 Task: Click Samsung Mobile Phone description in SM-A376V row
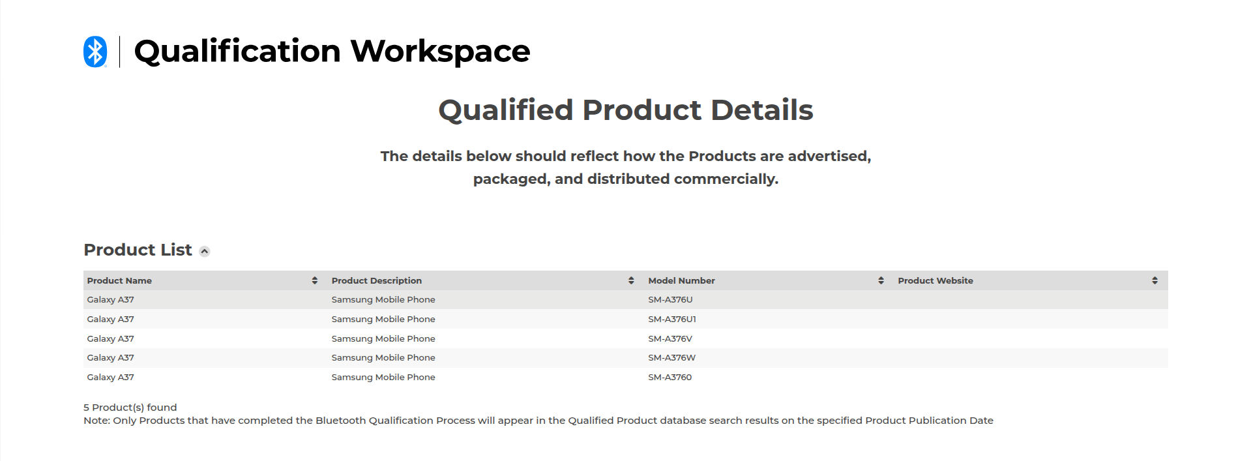[x=383, y=339]
